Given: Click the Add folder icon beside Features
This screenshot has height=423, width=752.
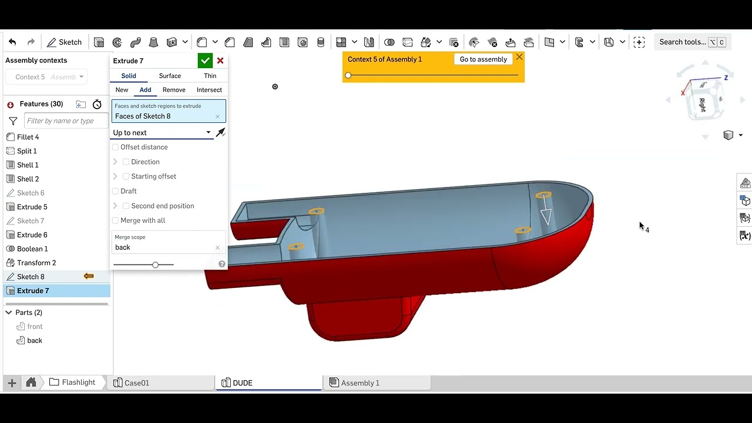Looking at the screenshot, I should (81, 104).
